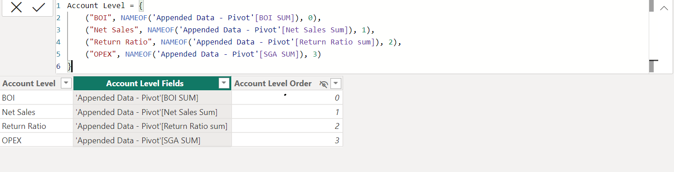
Task: Open the Account Level Order column filter dropdown
Action: 336,84
